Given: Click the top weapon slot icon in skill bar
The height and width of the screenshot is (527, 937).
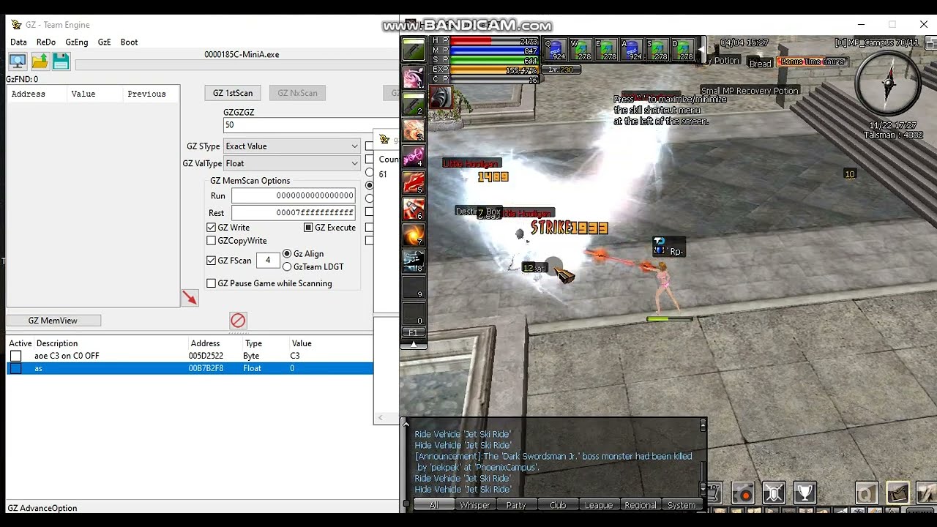Looking at the screenshot, I should pyautogui.click(x=414, y=50).
